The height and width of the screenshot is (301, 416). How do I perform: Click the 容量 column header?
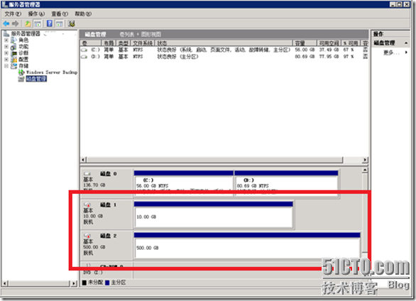305,43
